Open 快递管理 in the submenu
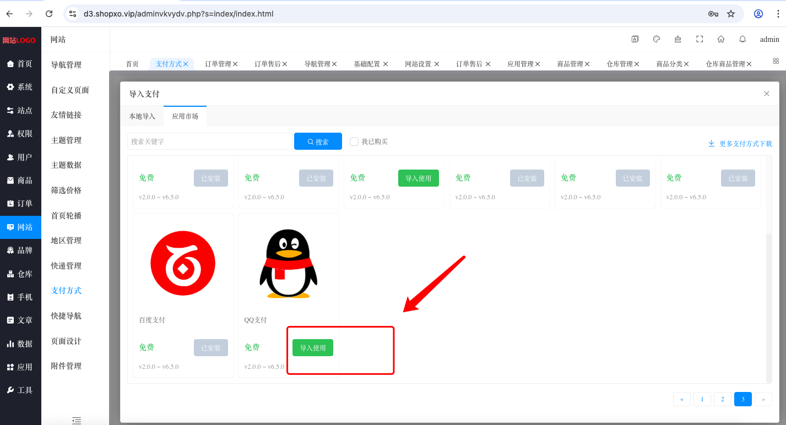The width and height of the screenshot is (786, 425). [x=66, y=266]
